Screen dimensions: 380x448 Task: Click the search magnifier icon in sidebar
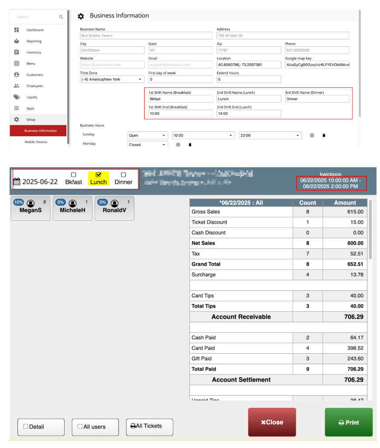point(61,17)
